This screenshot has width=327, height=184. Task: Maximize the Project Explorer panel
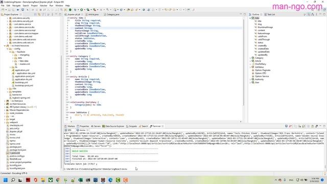[60, 14]
